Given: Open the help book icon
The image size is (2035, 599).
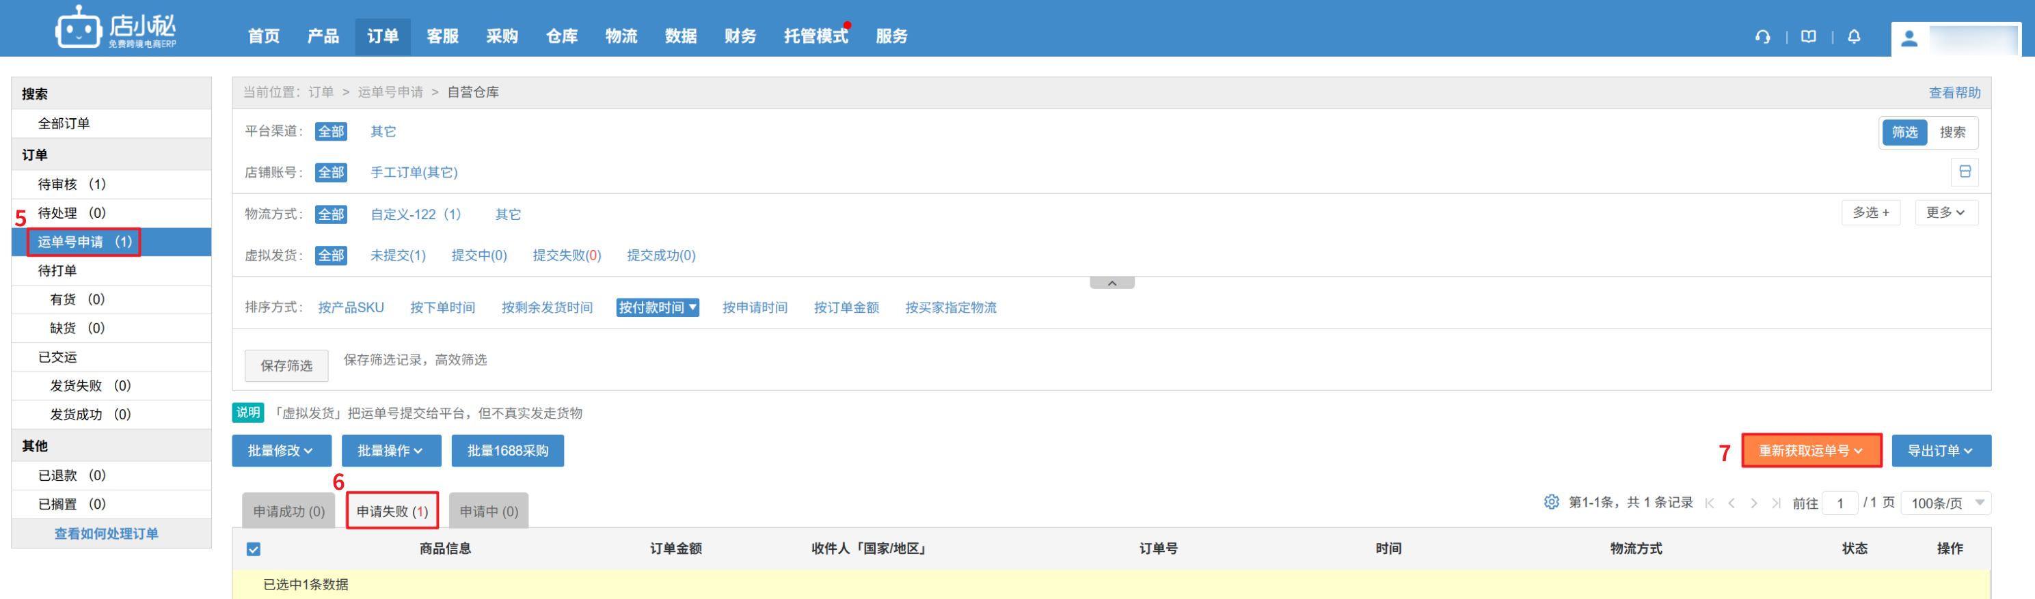Looking at the screenshot, I should click(x=1808, y=37).
